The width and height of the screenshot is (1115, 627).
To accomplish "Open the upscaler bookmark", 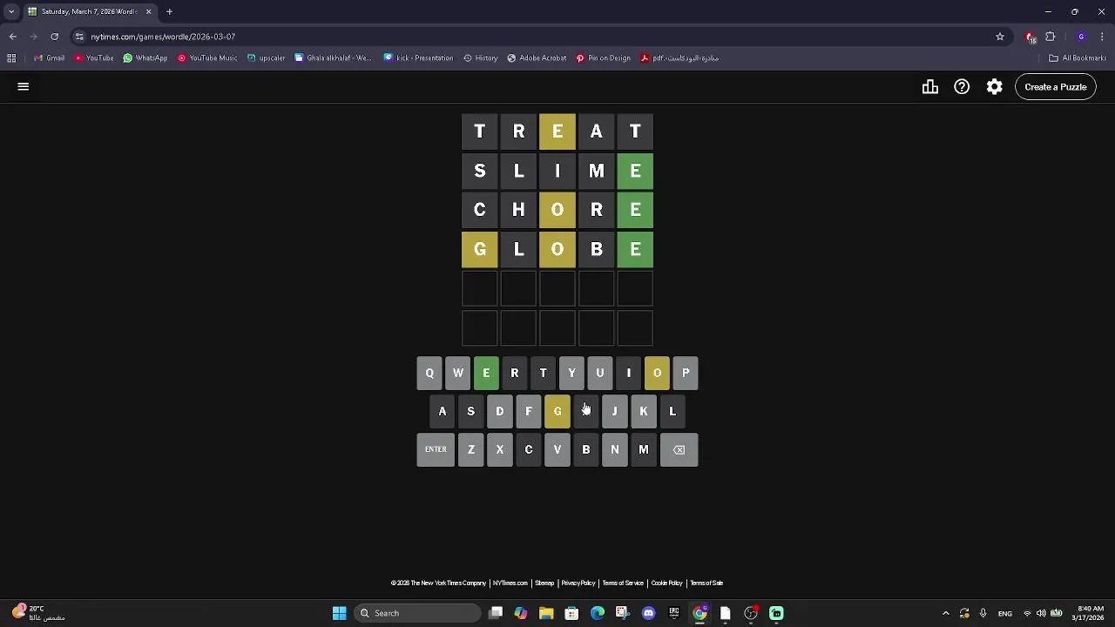I will tap(267, 58).
